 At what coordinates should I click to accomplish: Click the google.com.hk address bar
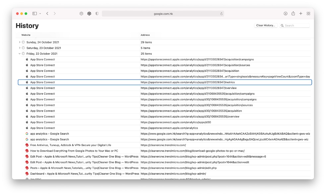pyautogui.click(x=163, y=14)
